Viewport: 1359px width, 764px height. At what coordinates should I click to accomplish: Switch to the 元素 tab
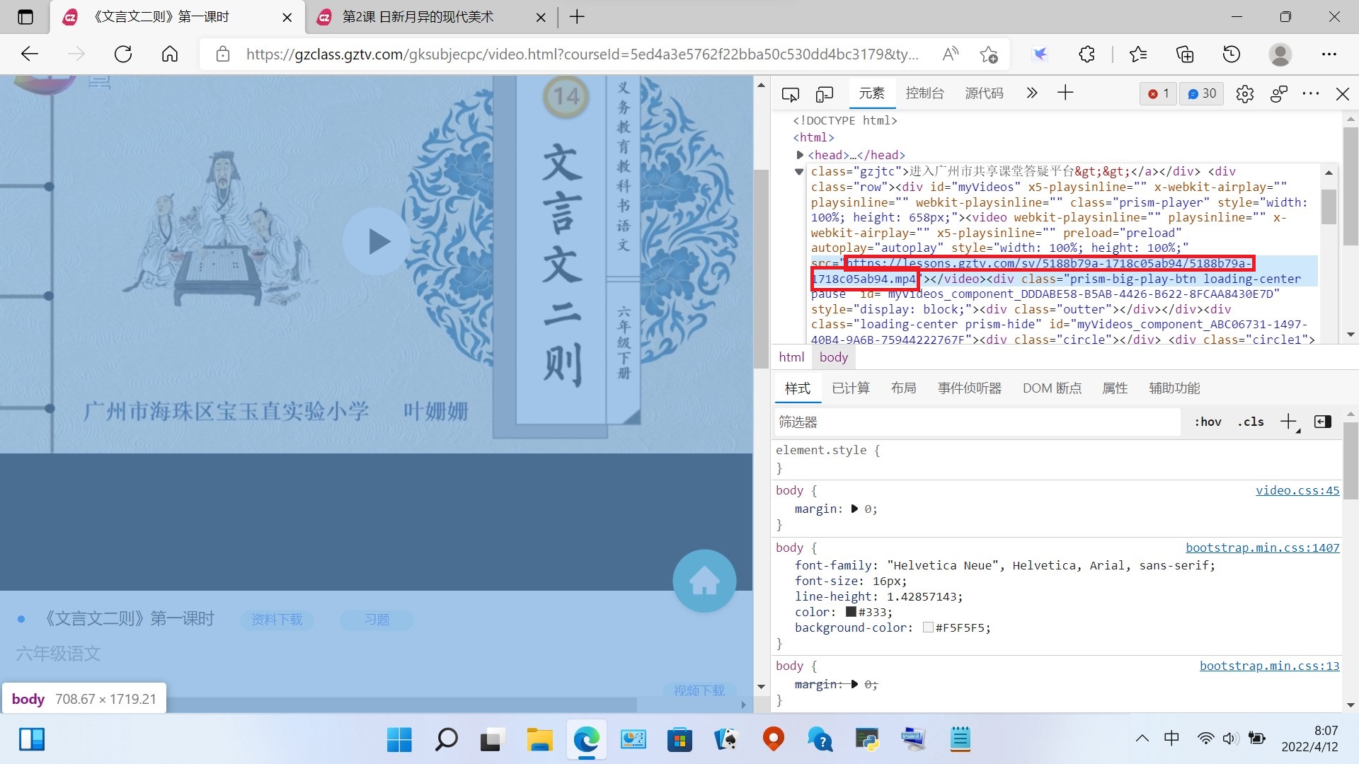[871, 93]
